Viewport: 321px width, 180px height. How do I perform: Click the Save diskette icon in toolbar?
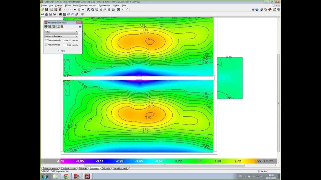47,9
